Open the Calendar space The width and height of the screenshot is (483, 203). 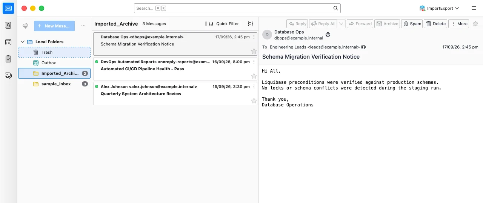click(8, 42)
